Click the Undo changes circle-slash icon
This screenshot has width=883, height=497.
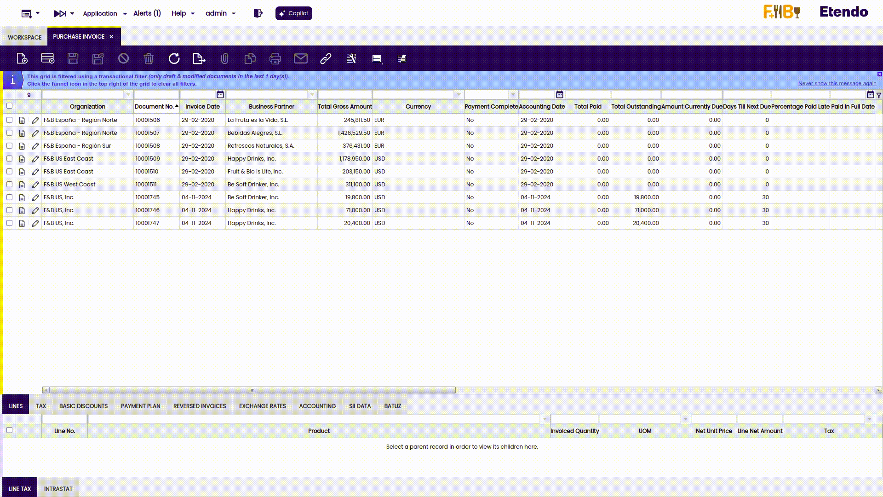click(123, 58)
